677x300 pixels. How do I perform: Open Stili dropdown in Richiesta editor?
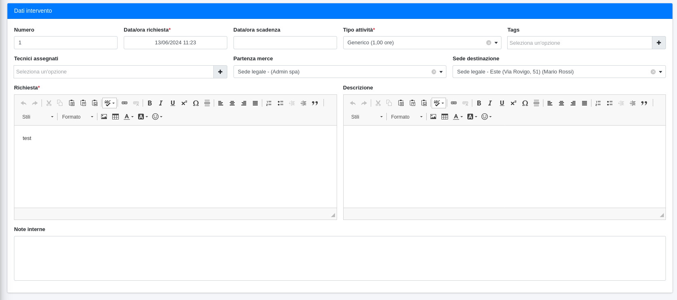point(37,117)
